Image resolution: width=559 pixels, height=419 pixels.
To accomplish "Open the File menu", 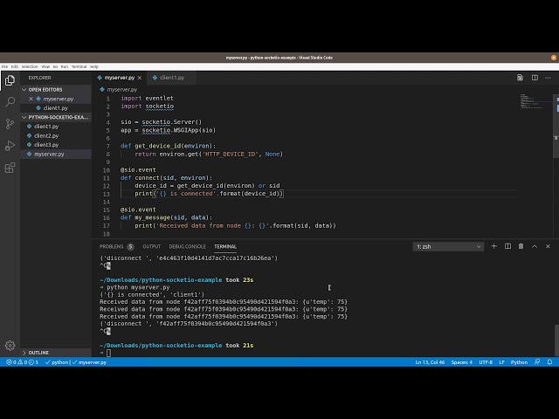I will 4,66.
